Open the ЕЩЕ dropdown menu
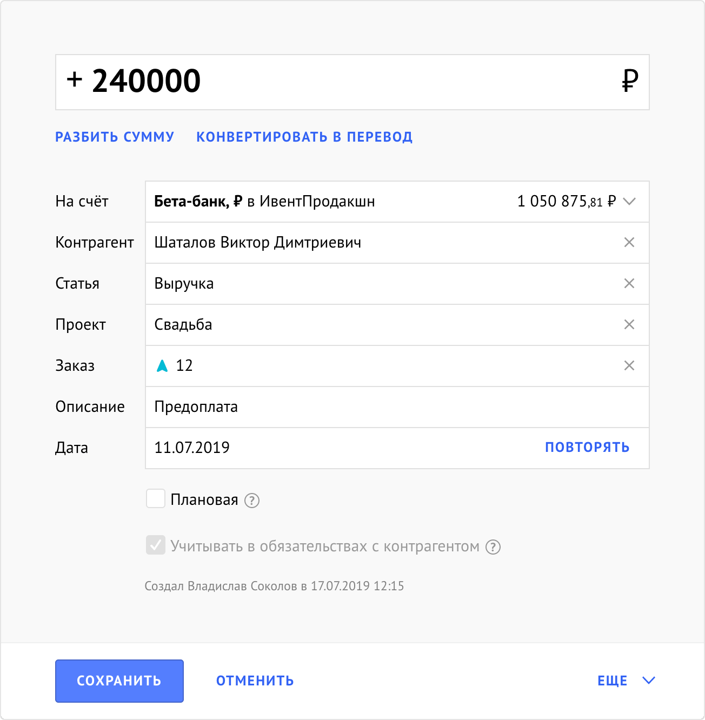This screenshot has width=705, height=720. pos(626,681)
